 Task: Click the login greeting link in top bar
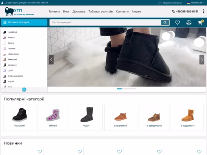(26, 3)
